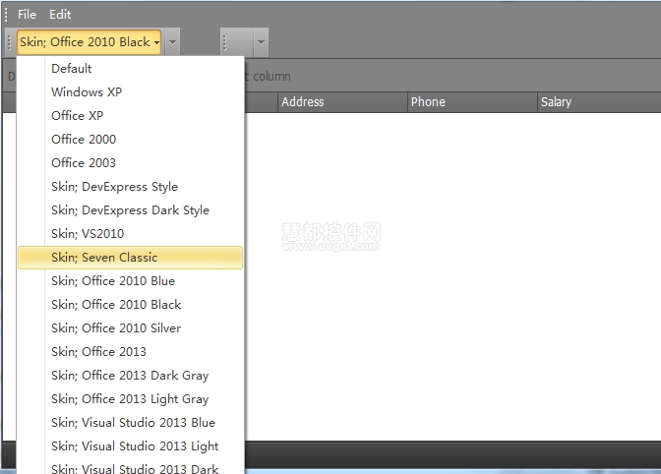Apply the Office 2000 style
The width and height of the screenshot is (661, 474).
click(x=130, y=139)
